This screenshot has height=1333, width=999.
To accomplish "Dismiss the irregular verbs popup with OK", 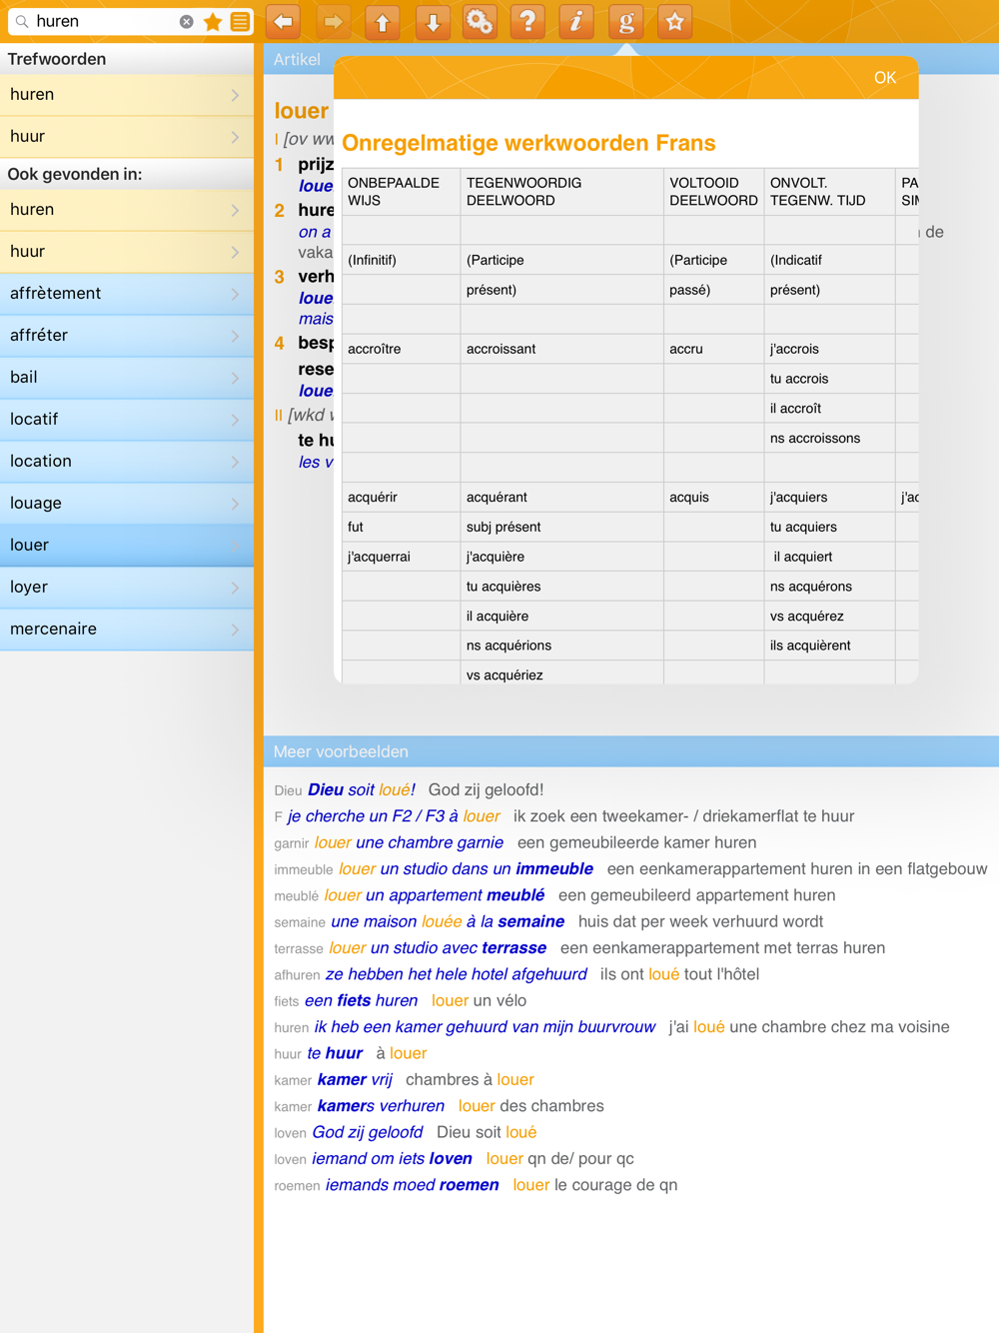I will point(885,78).
